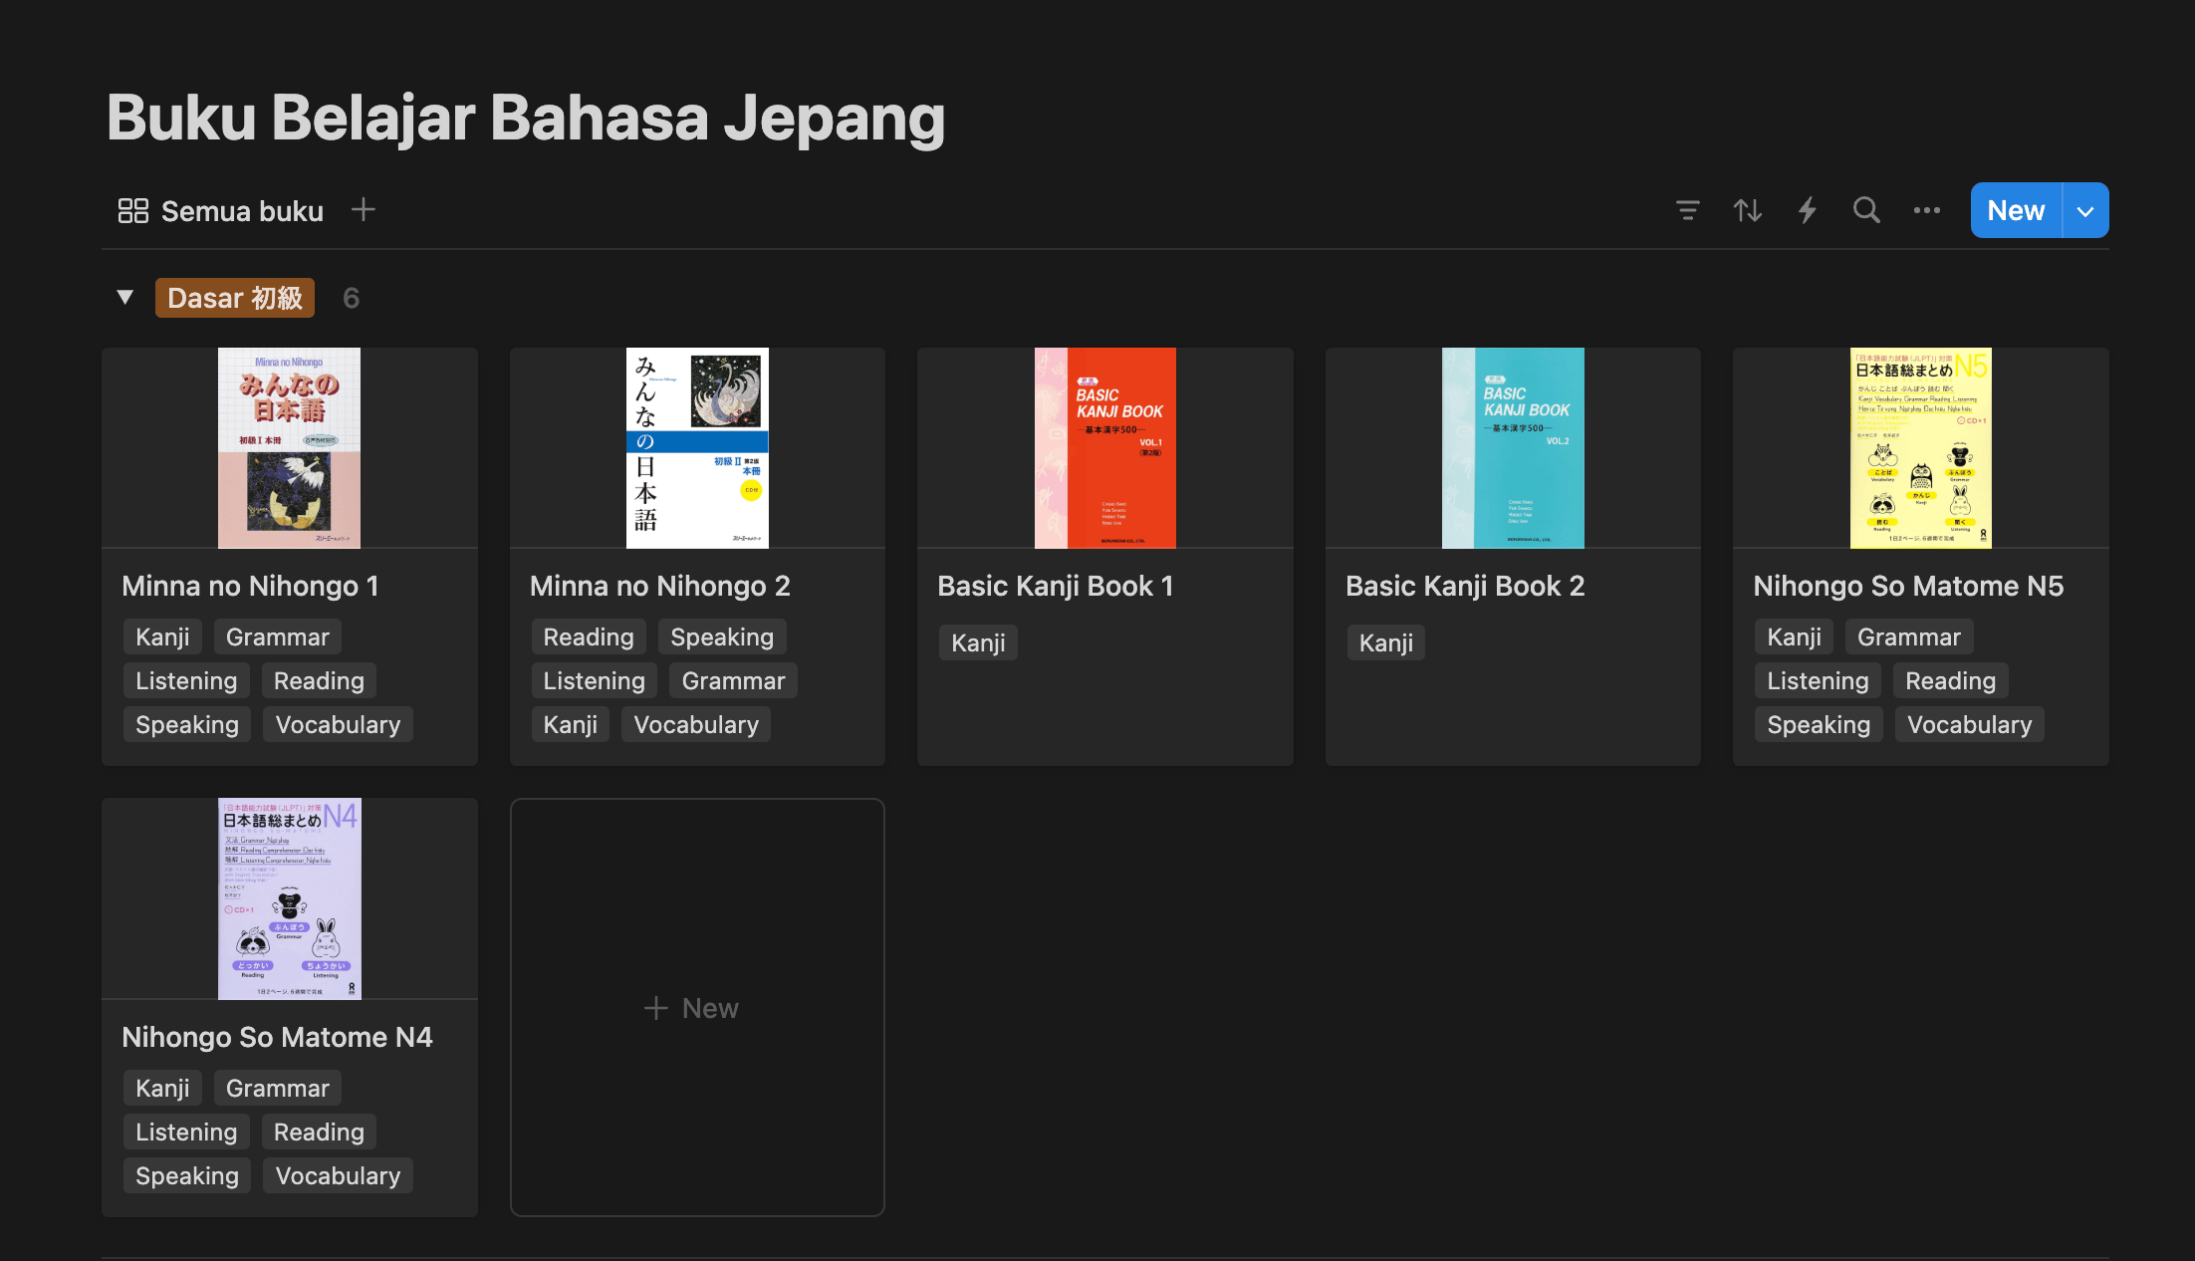Click Grammar tag on Nihongo So Matome N5
The image size is (2195, 1261).
1909,636
